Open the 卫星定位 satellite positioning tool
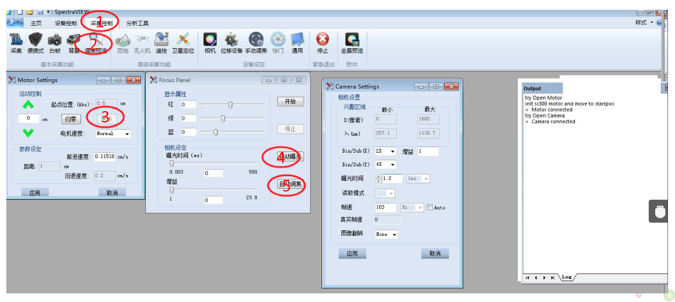This screenshot has height=302, width=675. 183,41
